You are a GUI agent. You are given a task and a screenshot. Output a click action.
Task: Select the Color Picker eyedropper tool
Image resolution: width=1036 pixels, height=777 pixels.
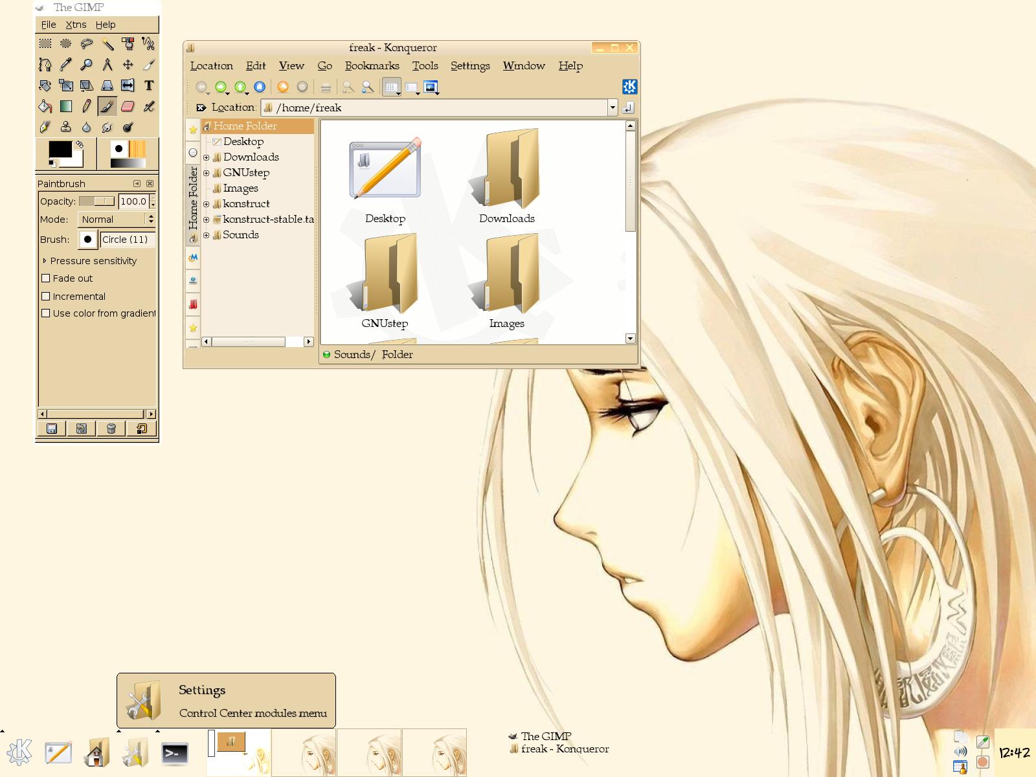tap(65, 64)
